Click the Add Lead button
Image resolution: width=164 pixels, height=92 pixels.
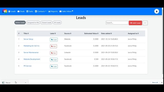point(135,23)
